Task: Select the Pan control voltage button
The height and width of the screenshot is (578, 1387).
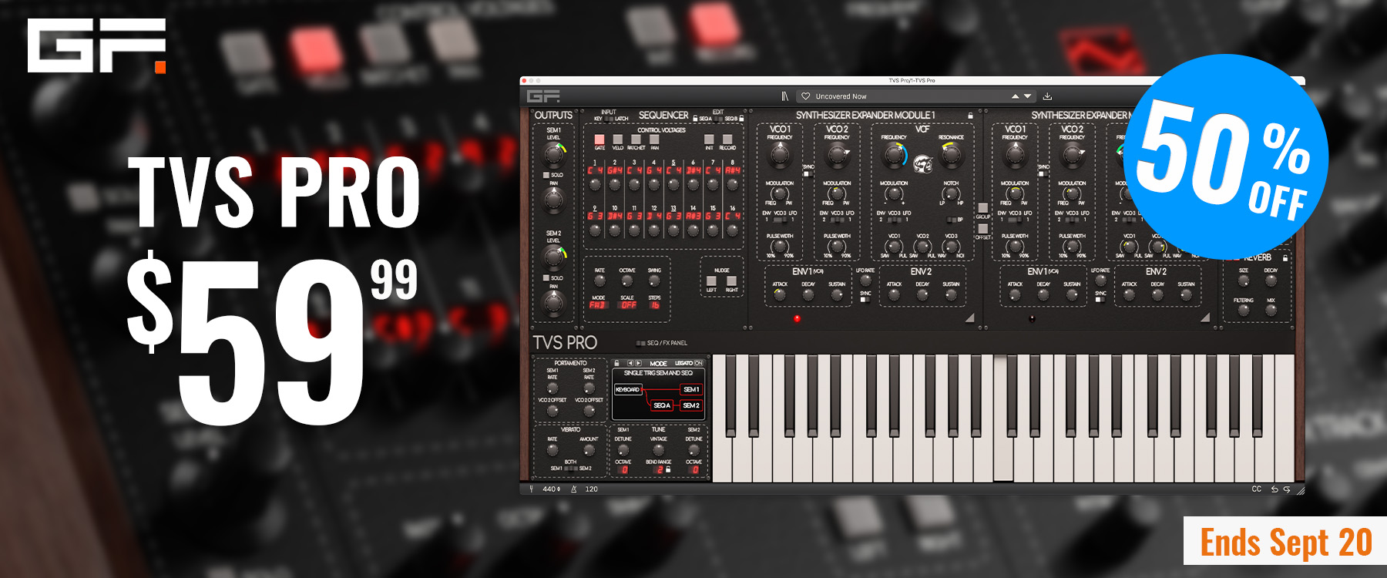Action: [654, 139]
